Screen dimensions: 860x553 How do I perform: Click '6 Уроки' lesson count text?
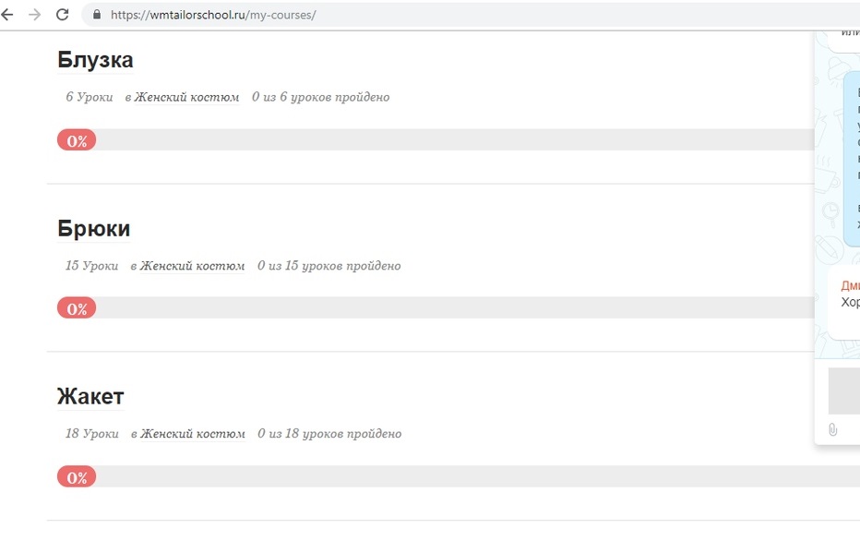(x=90, y=97)
